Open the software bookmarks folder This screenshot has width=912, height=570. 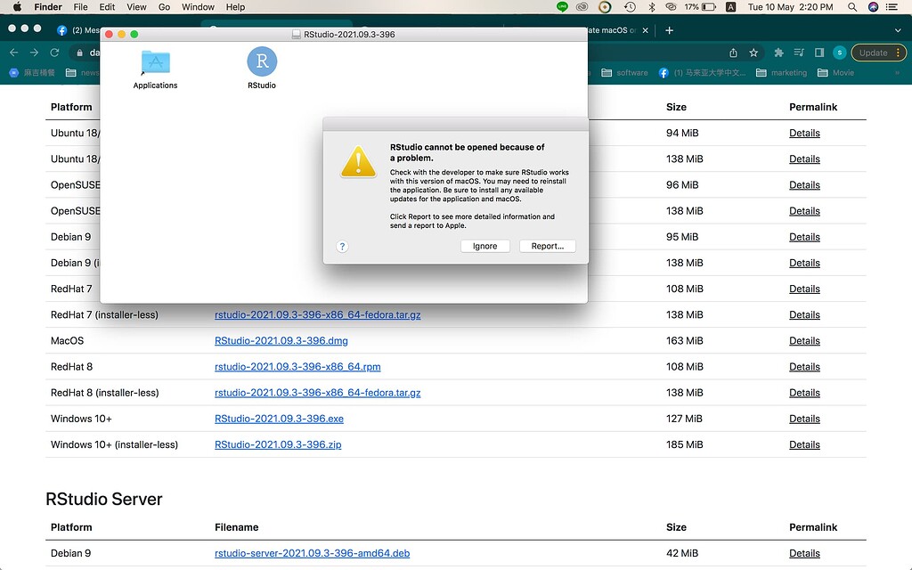(x=624, y=73)
